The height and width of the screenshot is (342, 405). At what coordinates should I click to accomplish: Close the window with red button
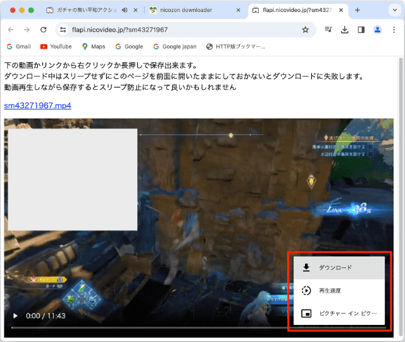click(13, 10)
